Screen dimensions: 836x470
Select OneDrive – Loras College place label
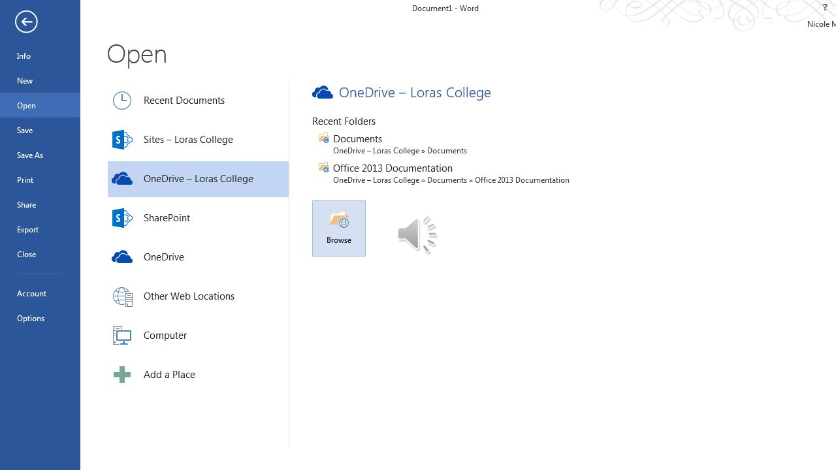(x=199, y=179)
